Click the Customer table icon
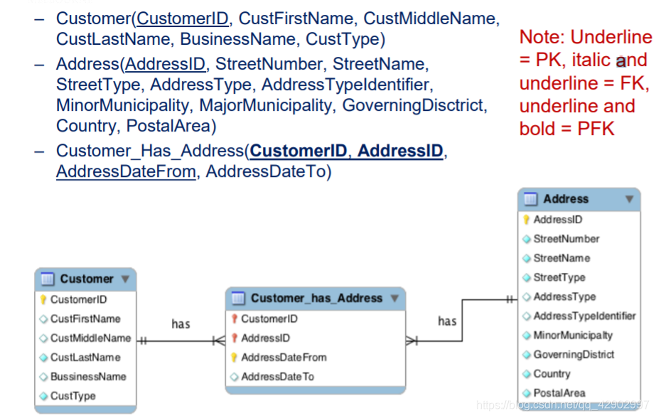 click(48, 279)
